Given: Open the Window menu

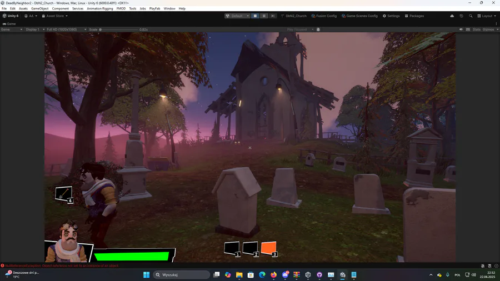Looking at the screenshot, I should click(x=169, y=8).
